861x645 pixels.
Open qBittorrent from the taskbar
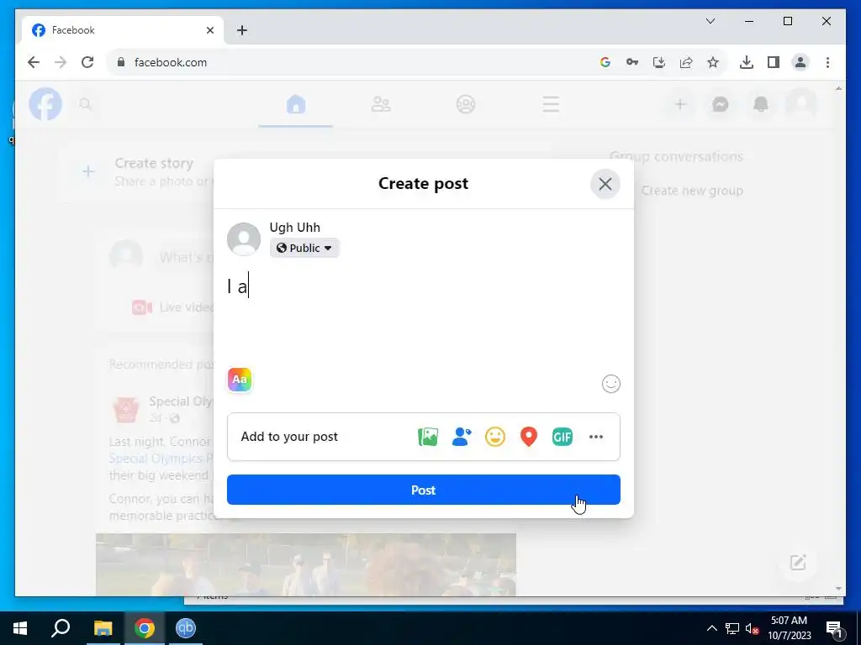pyautogui.click(x=186, y=628)
